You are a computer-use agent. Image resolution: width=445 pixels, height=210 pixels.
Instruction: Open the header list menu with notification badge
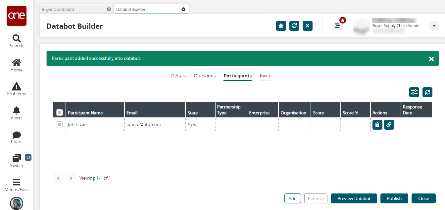[x=337, y=26]
